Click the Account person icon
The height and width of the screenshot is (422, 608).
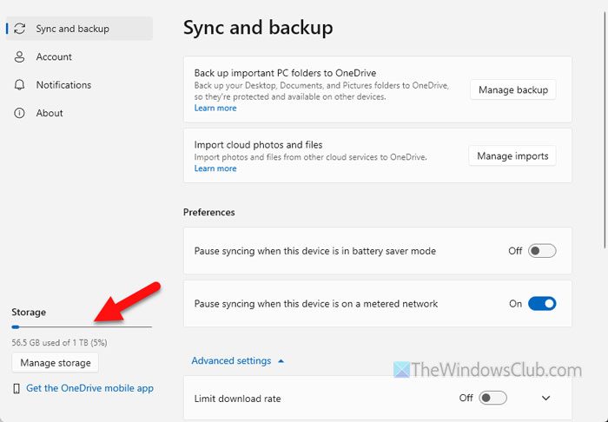coord(20,57)
